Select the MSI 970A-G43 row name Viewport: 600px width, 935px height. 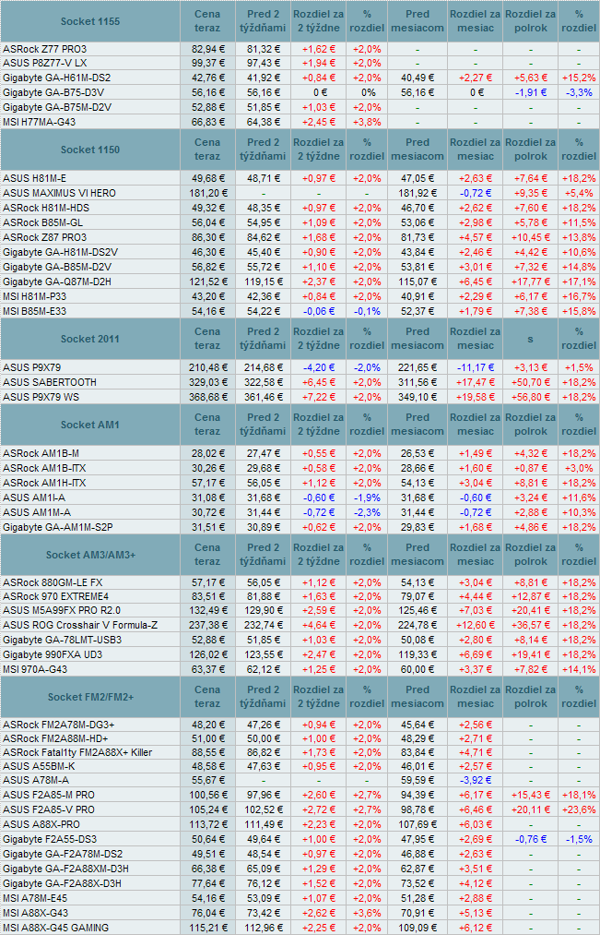[x=35, y=669]
